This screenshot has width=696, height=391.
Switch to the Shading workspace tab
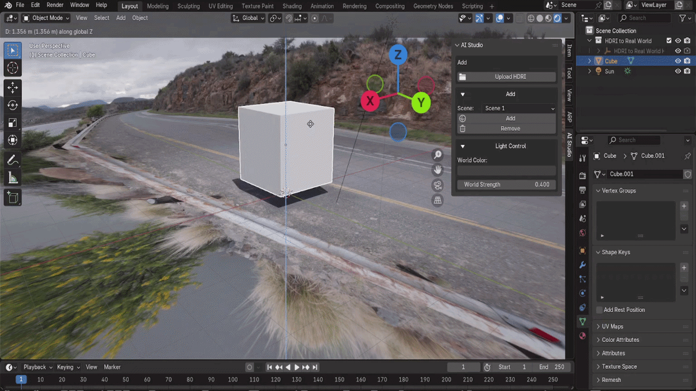292,6
